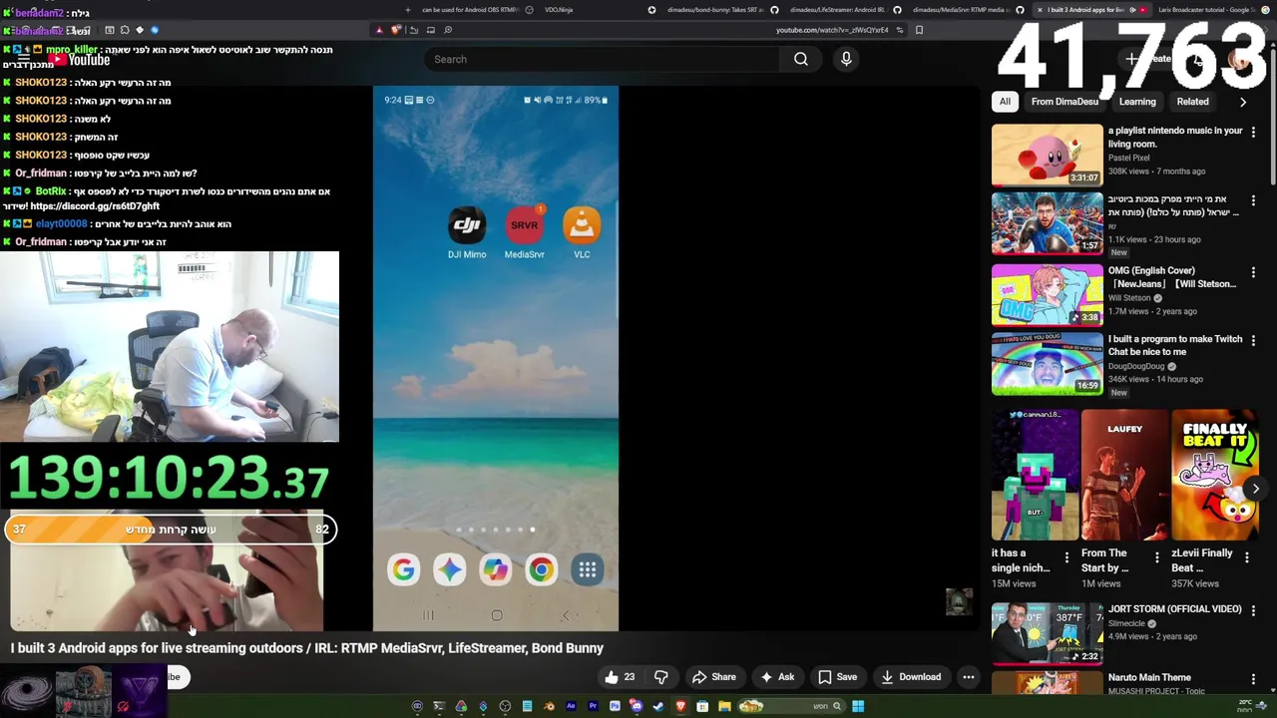Click the Windows Start button

point(858,706)
